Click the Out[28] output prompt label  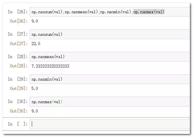click(19, 66)
